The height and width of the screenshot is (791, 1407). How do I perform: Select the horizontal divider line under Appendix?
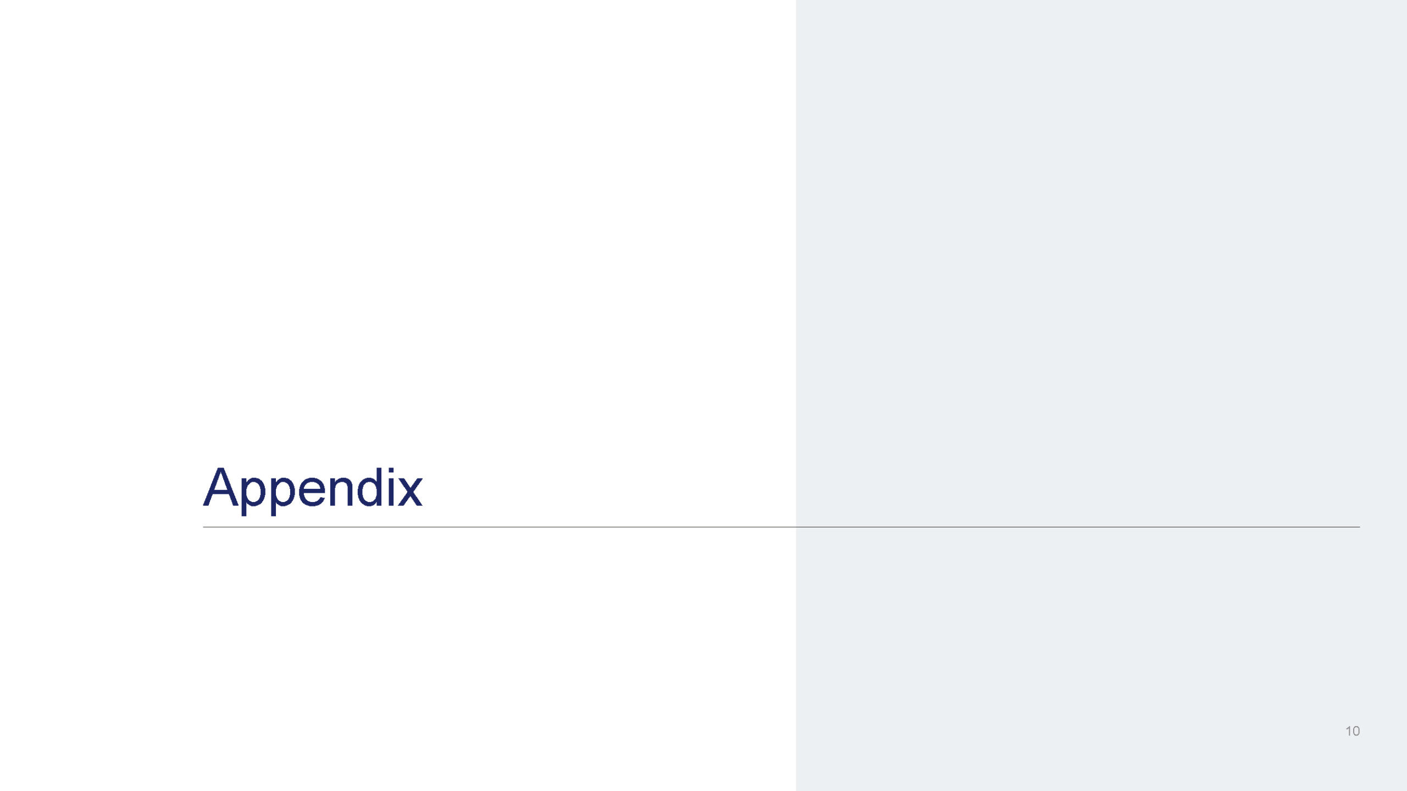pos(781,527)
